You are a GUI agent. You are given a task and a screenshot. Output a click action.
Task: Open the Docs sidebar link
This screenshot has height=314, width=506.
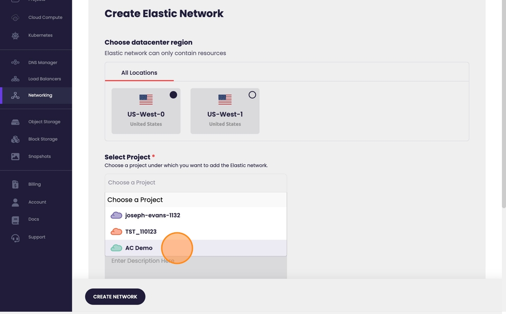[x=33, y=219]
